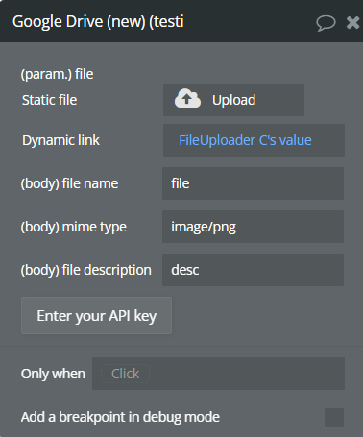
Task: Click the Google Drive (new) title text
Action: pos(98,22)
